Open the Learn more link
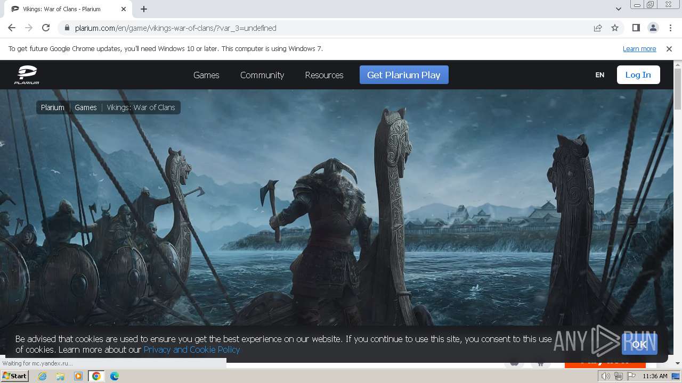This screenshot has height=383, width=682. point(639,48)
